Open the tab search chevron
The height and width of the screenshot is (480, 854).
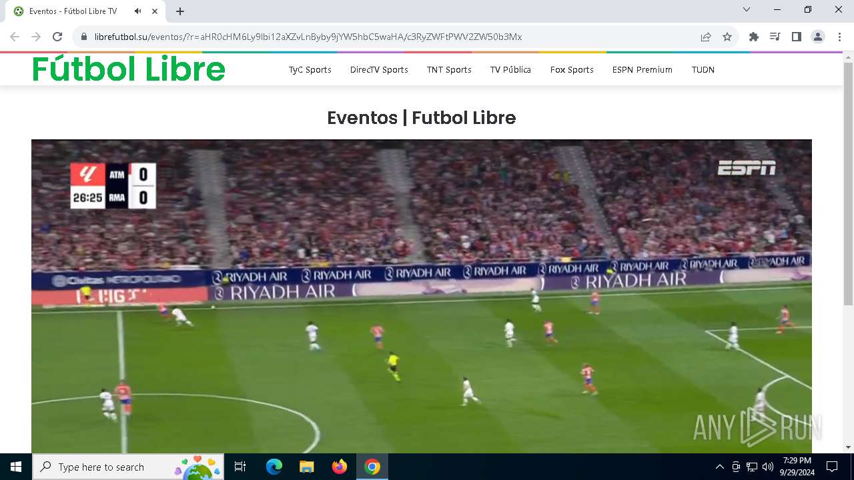coord(747,9)
